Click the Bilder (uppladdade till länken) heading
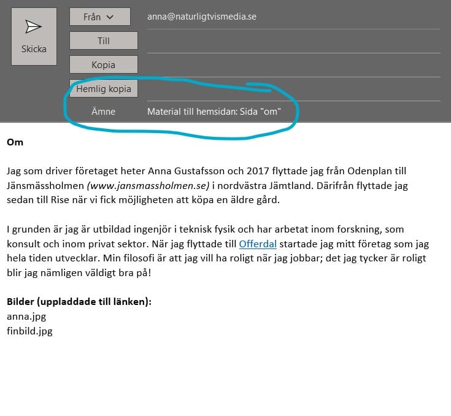The width and height of the screenshot is (451, 416). (79, 302)
